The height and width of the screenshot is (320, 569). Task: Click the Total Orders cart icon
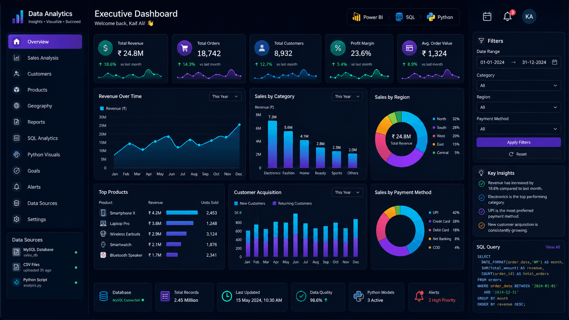click(184, 48)
